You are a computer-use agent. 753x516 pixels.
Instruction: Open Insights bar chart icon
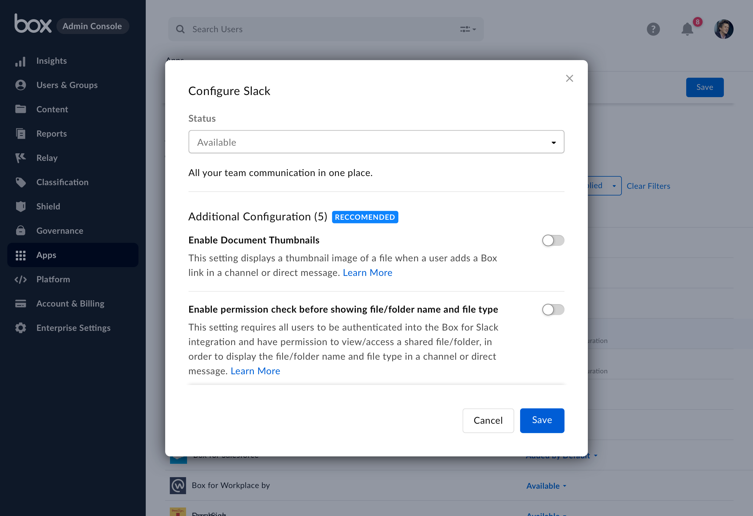tap(20, 61)
